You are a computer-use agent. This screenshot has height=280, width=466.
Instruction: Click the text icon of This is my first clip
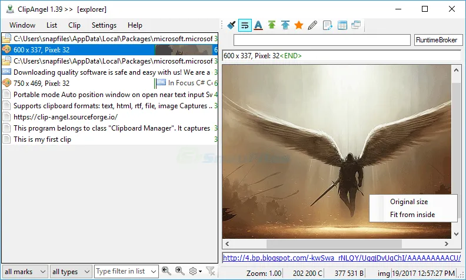(6, 139)
